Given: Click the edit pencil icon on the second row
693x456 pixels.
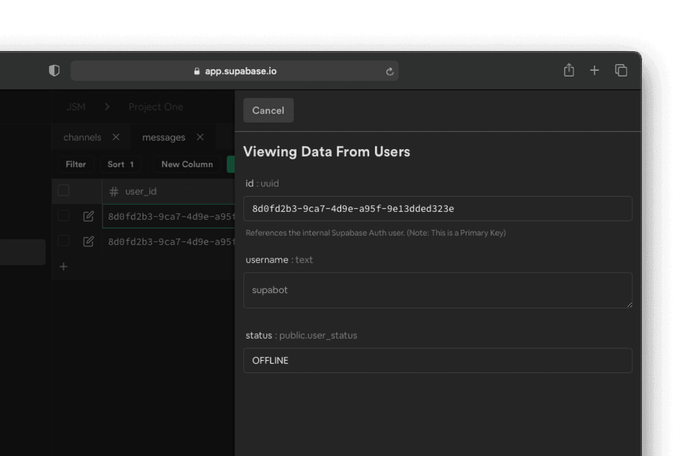Looking at the screenshot, I should (88, 242).
